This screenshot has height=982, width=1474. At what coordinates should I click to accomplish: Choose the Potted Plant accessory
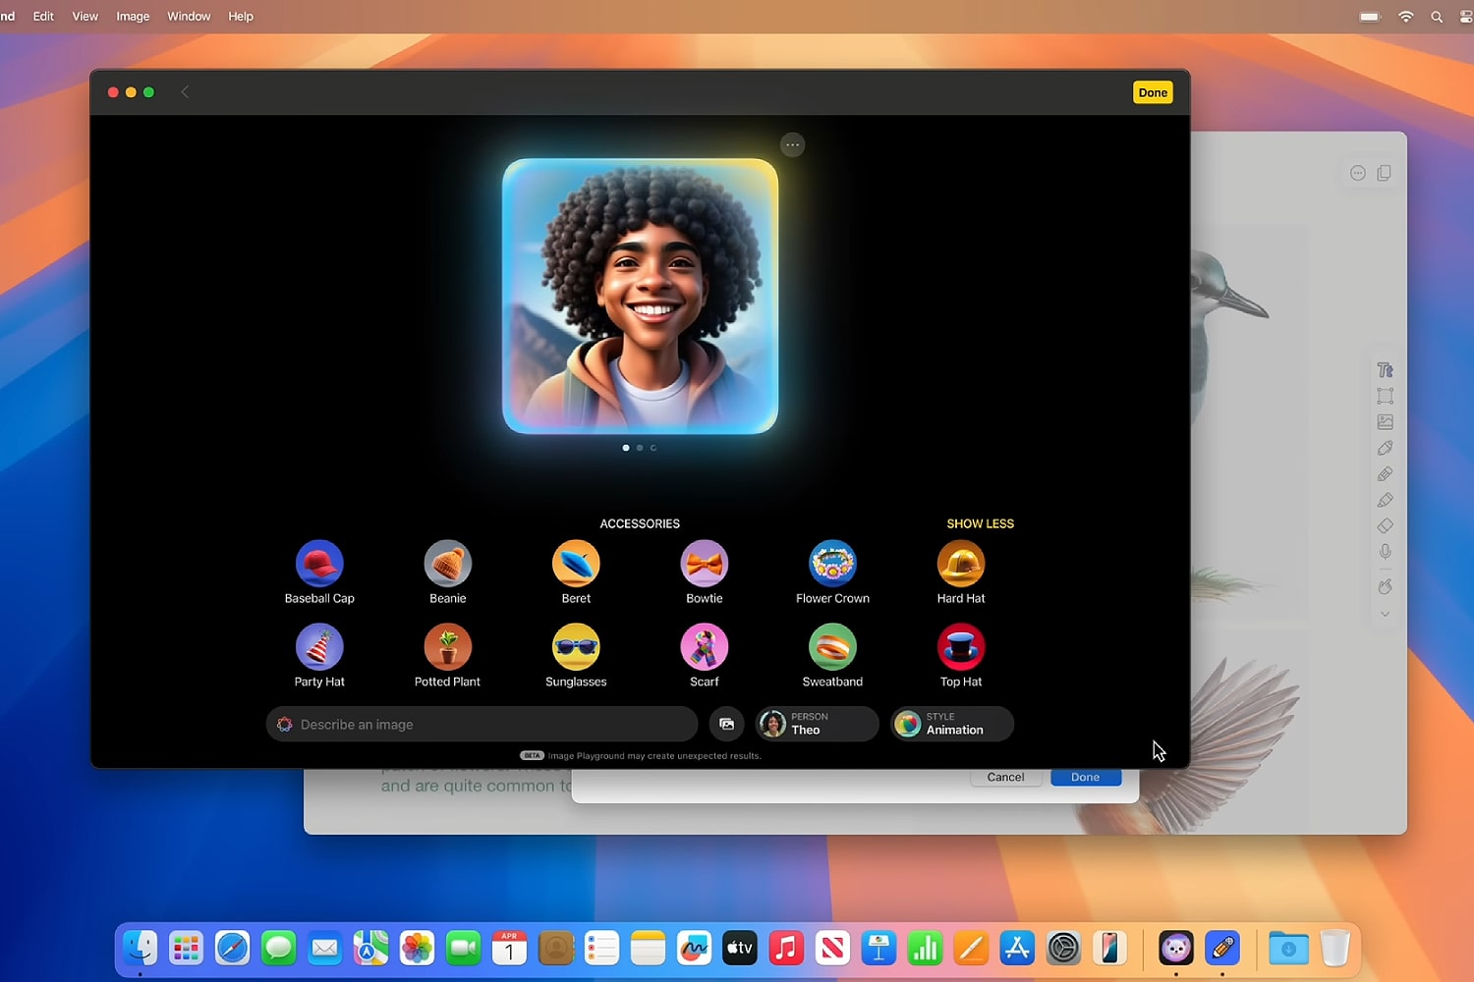447,644
